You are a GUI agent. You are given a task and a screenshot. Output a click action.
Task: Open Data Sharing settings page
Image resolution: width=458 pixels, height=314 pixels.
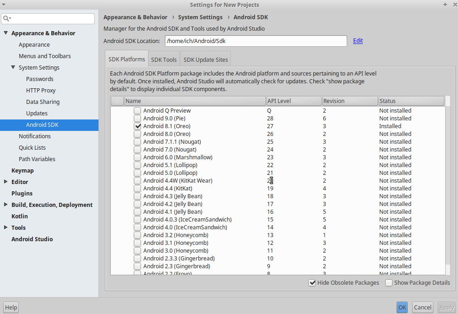coord(43,102)
